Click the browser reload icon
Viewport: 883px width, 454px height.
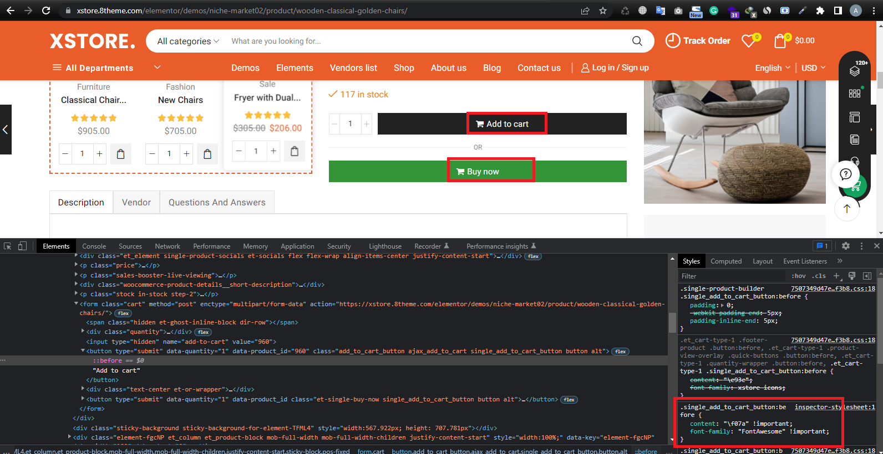pyautogui.click(x=46, y=11)
